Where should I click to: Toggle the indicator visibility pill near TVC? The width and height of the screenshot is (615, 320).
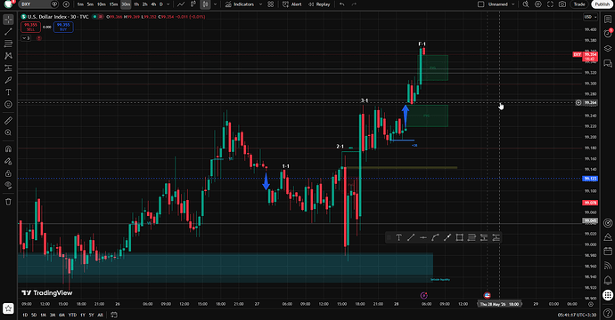(98, 17)
